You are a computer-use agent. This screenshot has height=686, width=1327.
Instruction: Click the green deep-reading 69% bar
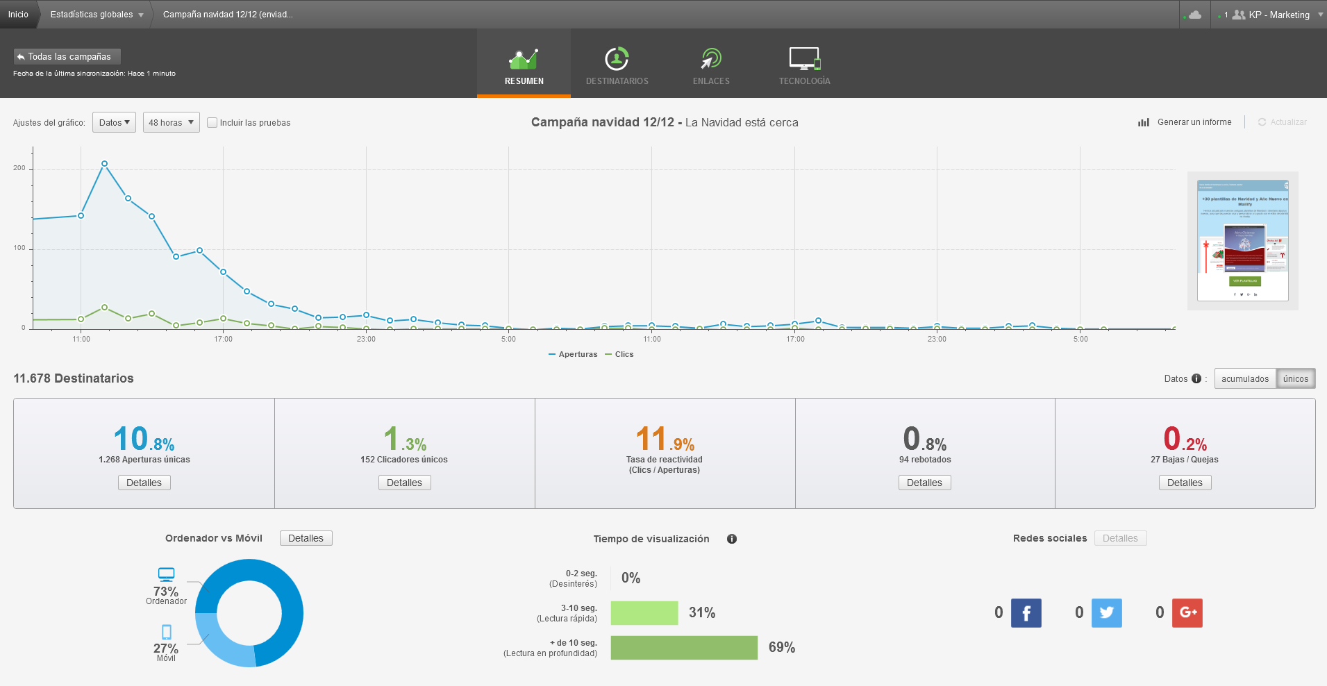(684, 648)
